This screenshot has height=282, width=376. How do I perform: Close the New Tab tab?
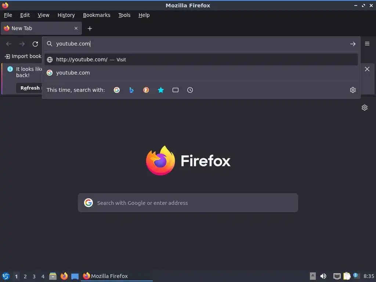click(x=76, y=28)
